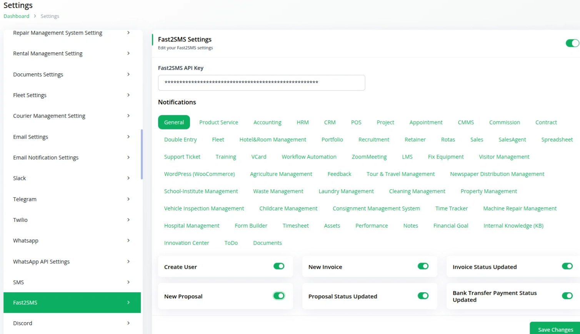The height and width of the screenshot is (334, 580).
Task: Open the Twilio settings section
Action: pos(72,220)
